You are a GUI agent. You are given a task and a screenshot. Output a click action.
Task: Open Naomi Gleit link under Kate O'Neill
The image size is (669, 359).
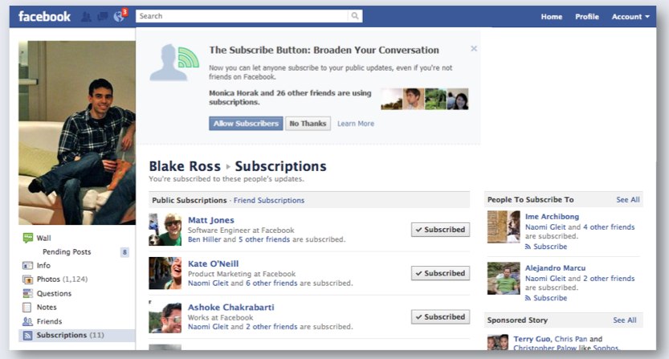click(x=208, y=283)
